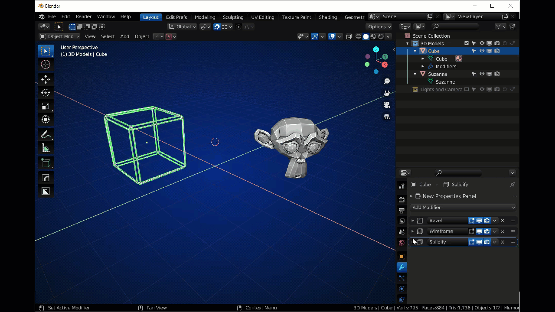This screenshot has height=312, width=555.
Task: Open the Physics properties tab
Action: 402,289
